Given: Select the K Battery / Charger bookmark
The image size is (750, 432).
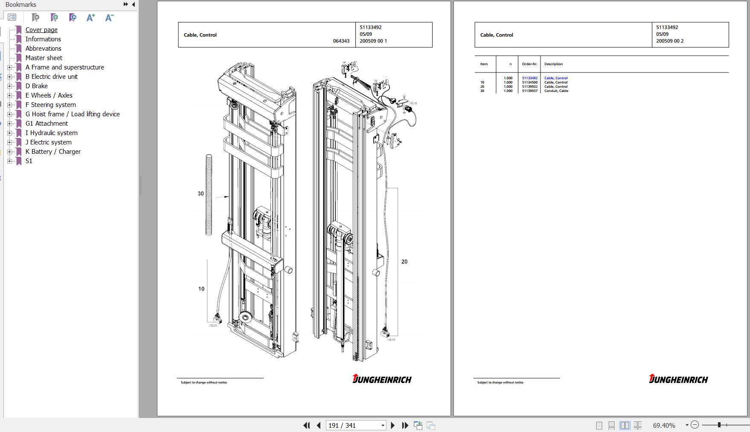Looking at the screenshot, I should (53, 152).
